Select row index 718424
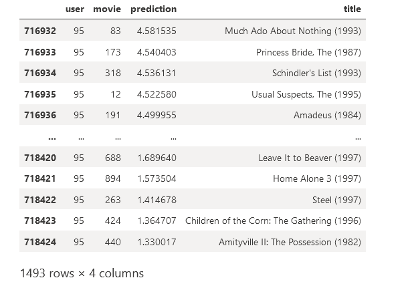Screen dimensions: 410x288 click(40, 242)
